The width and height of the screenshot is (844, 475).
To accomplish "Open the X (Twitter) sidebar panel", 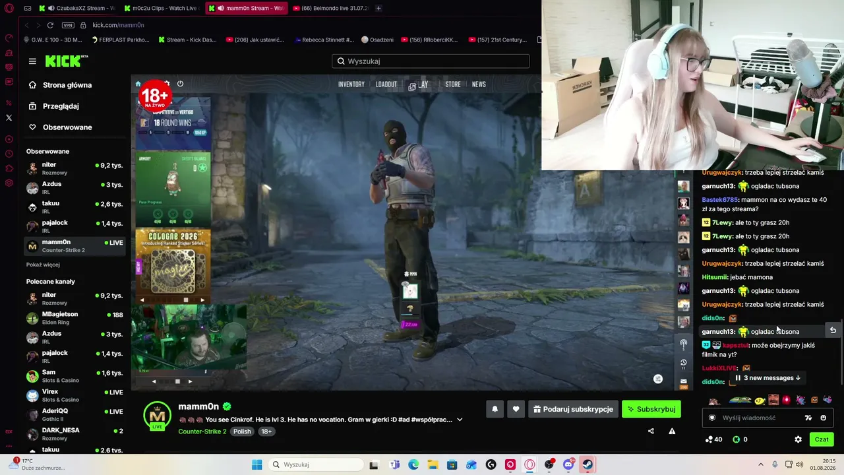I will (x=9, y=117).
